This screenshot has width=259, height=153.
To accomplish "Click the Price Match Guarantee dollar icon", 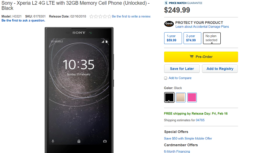I will [x=166, y=3].
